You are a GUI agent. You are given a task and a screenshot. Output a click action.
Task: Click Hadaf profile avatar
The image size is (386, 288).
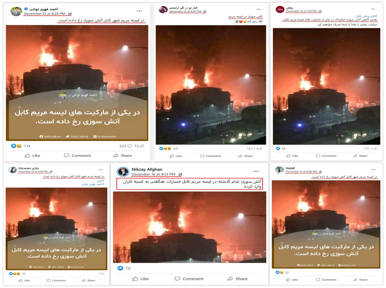279,170
